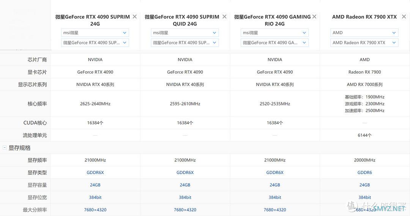
Task: Click the 微星GeForce RTX 4090 SUPRIM 24G title
Action: click(x=93, y=20)
